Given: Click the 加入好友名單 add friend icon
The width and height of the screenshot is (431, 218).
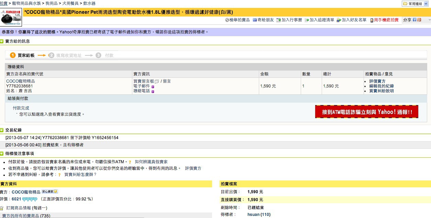Looking at the screenshot, I should pos(339,20).
